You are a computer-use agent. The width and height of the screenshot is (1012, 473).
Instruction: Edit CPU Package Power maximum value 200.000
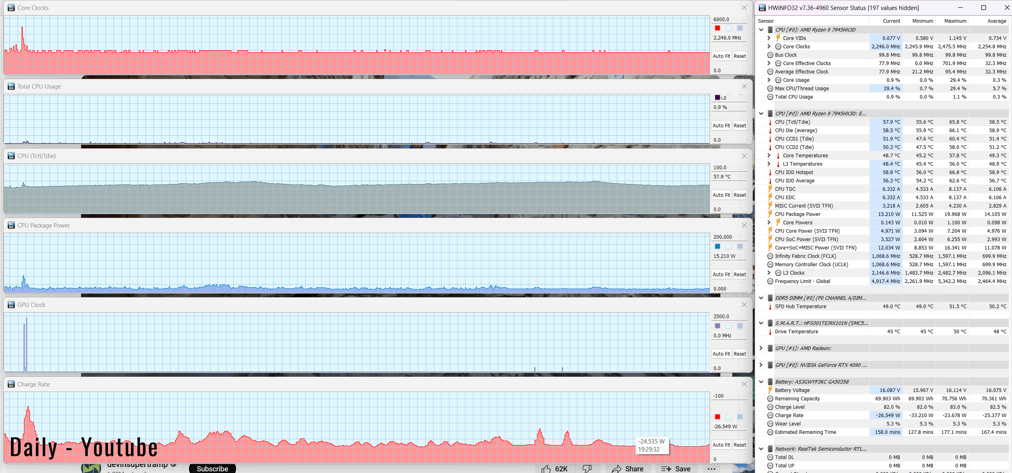click(x=729, y=237)
